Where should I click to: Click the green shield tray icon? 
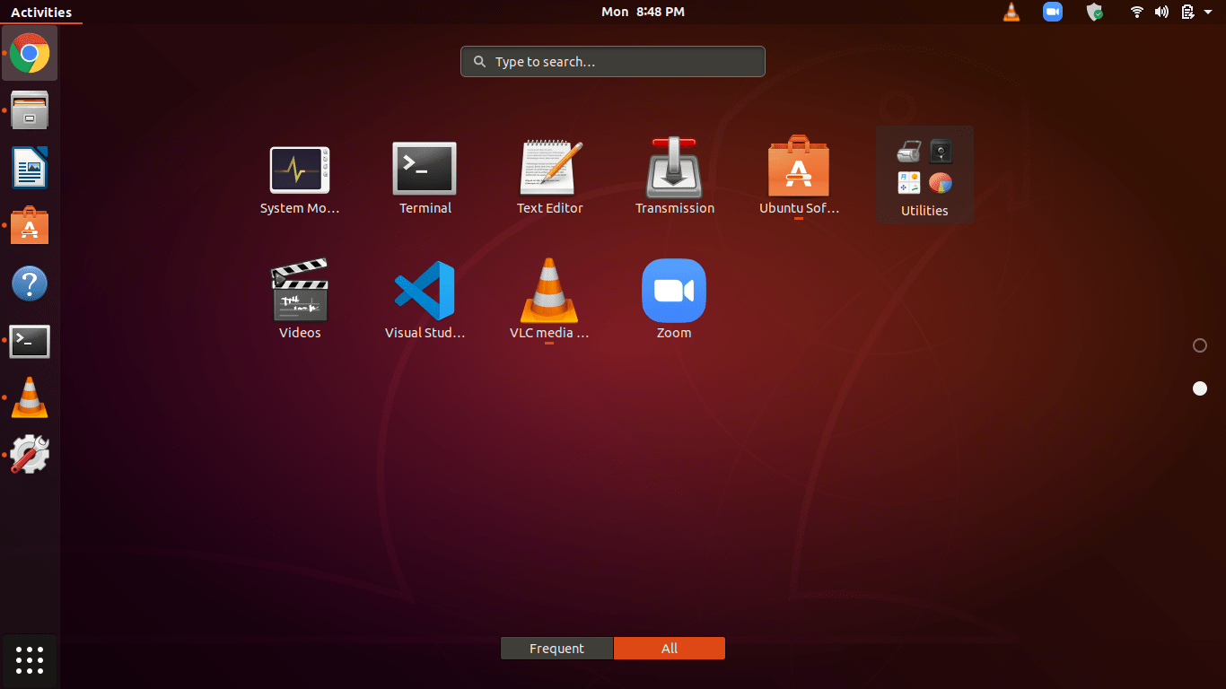1094,12
